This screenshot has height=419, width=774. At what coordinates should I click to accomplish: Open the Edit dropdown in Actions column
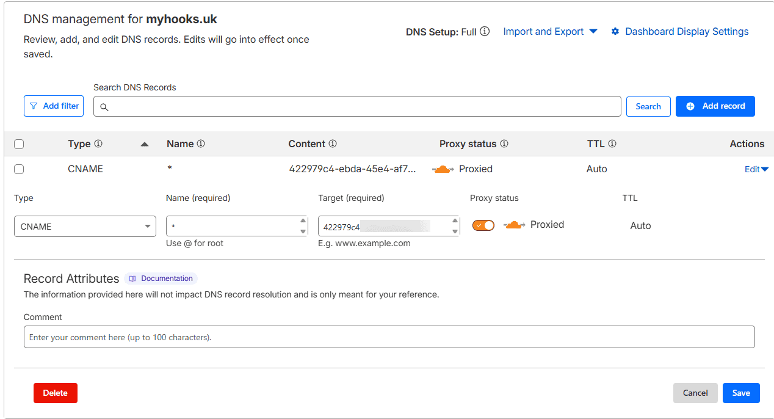(x=756, y=169)
